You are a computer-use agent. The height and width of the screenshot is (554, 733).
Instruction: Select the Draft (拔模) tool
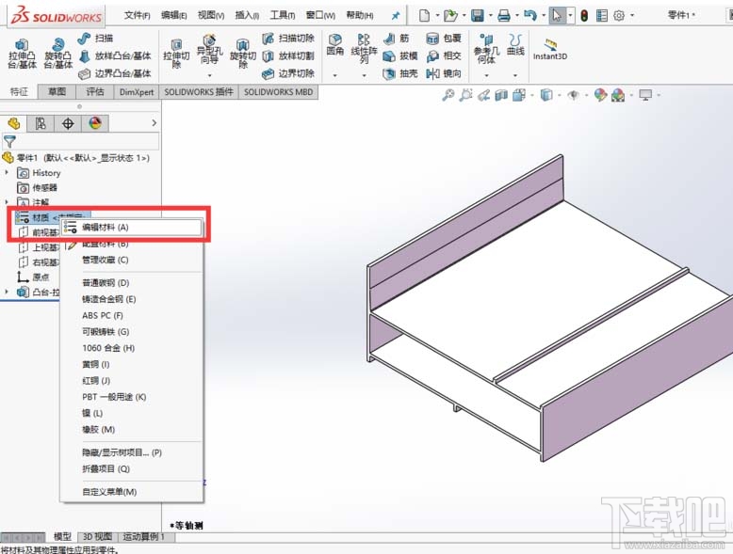(x=400, y=56)
